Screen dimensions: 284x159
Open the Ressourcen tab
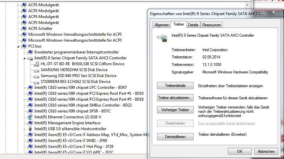pyautogui.click(x=212, y=25)
